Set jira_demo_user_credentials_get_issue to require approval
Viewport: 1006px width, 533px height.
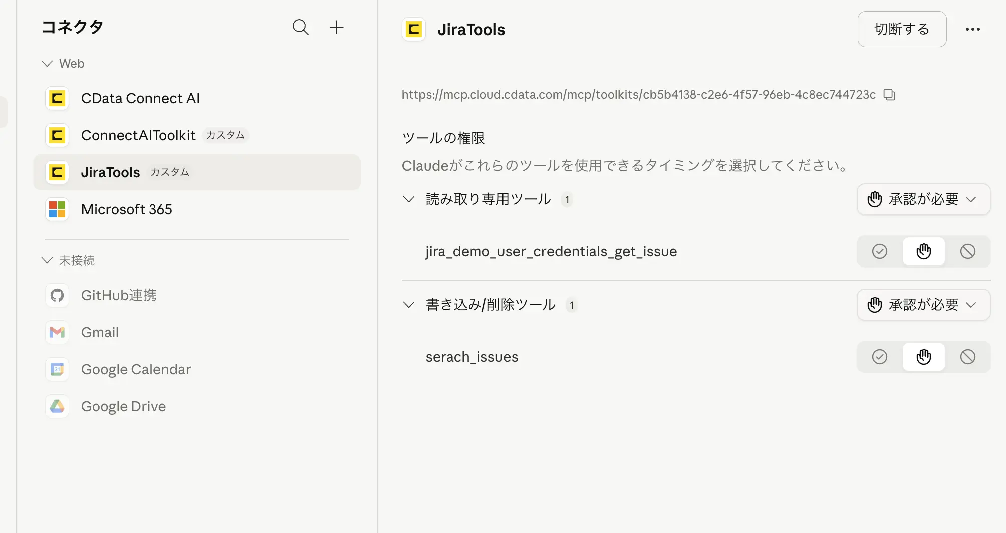coord(924,251)
